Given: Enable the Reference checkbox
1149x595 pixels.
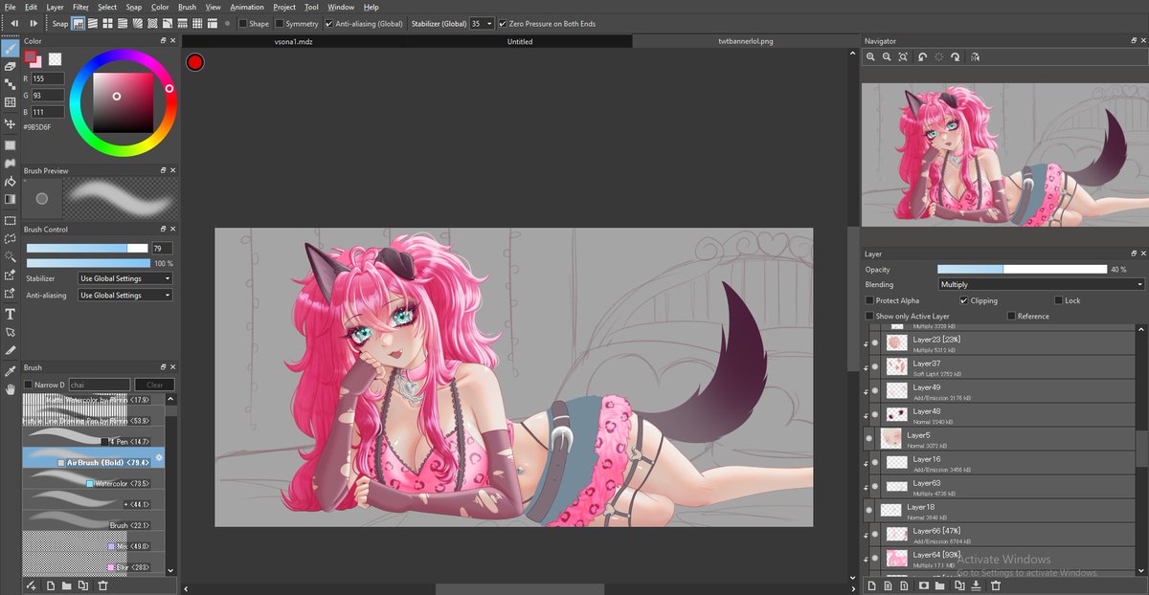Looking at the screenshot, I should pyautogui.click(x=1011, y=316).
